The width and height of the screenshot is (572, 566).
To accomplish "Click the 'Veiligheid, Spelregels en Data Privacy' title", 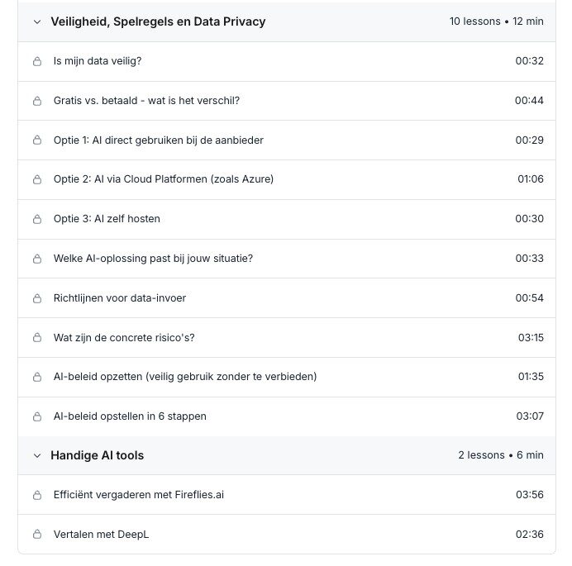I will 158,21.
